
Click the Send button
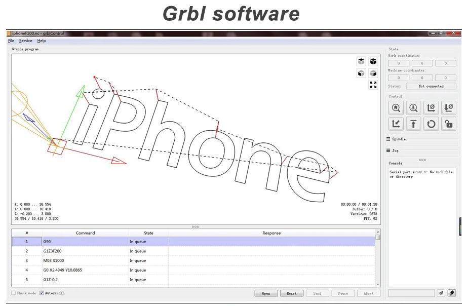317,293
